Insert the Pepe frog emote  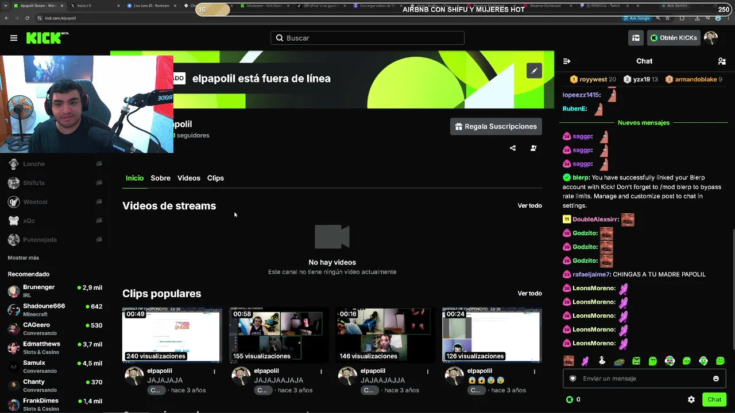coord(619,361)
